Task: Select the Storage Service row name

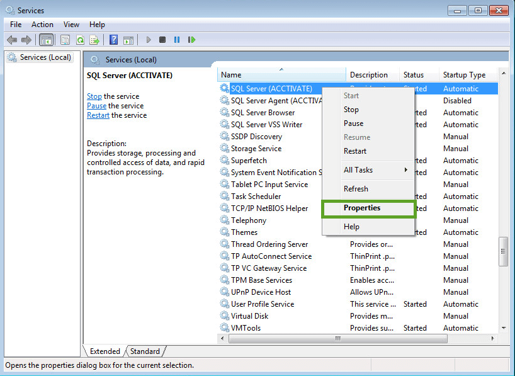Action: pyautogui.click(x=256, y=149)
